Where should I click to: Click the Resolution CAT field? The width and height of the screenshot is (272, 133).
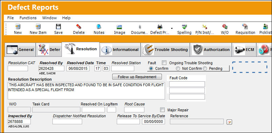pyautogui.click(x=18, y=68)
